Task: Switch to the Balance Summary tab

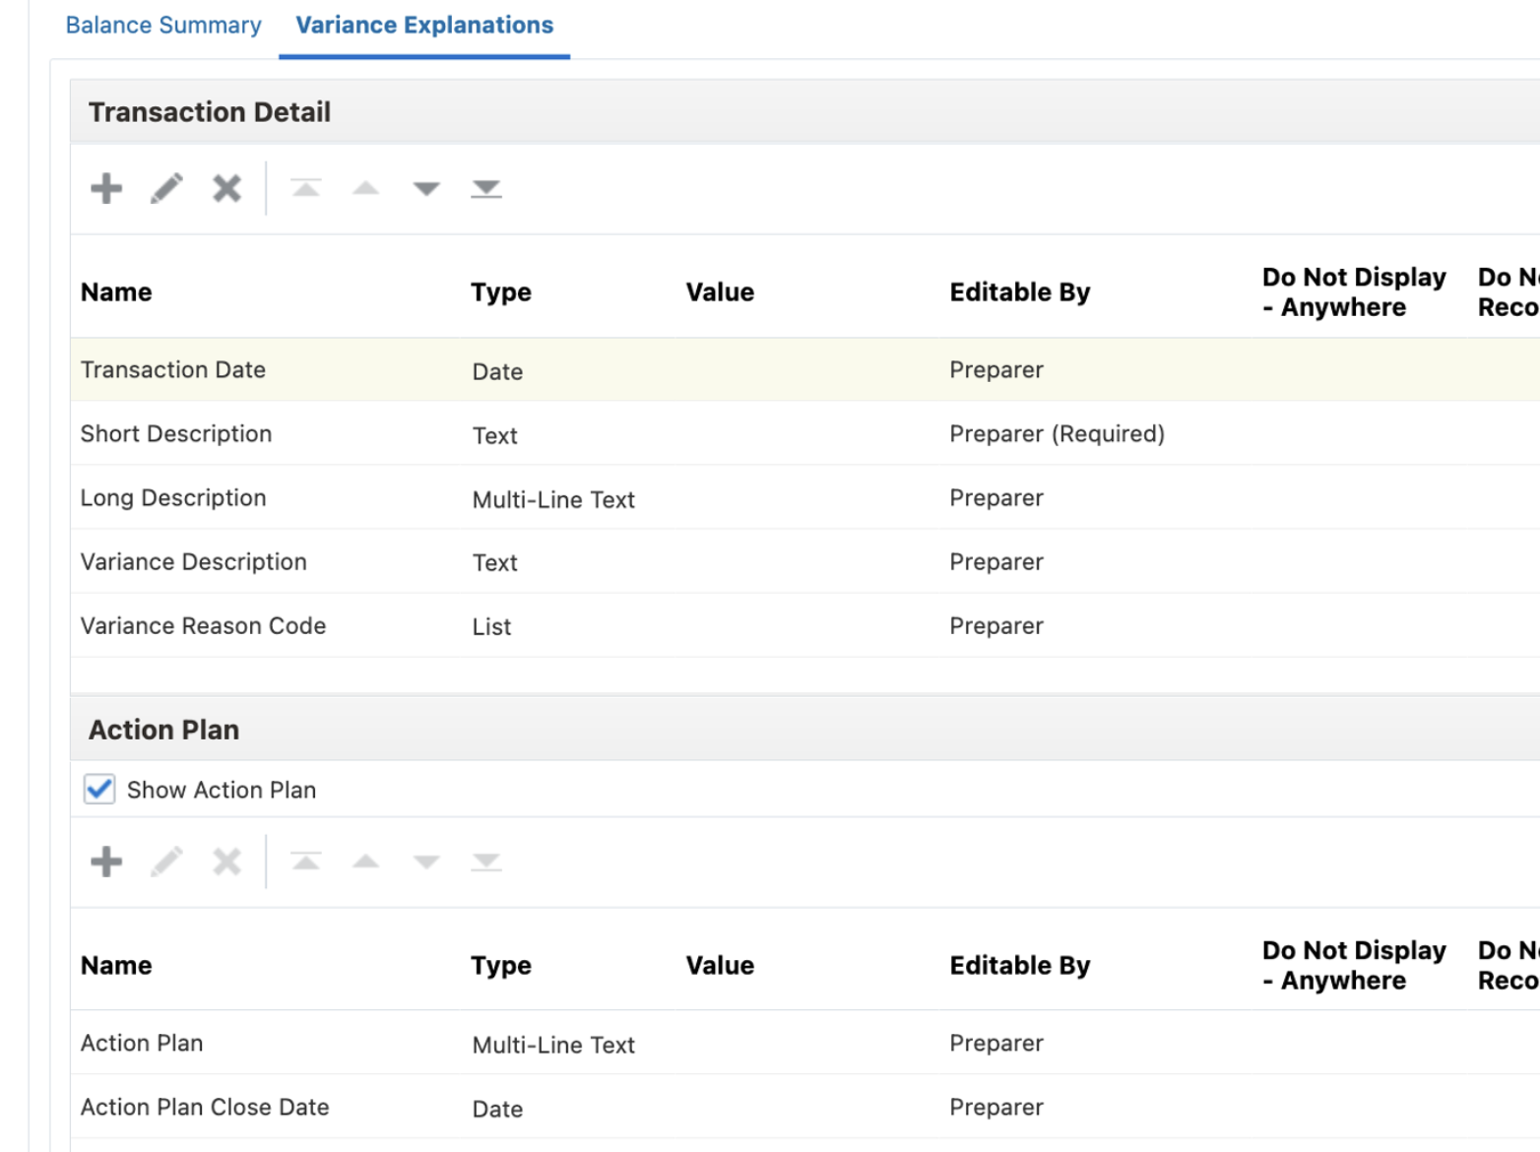Action: point(163,26)
